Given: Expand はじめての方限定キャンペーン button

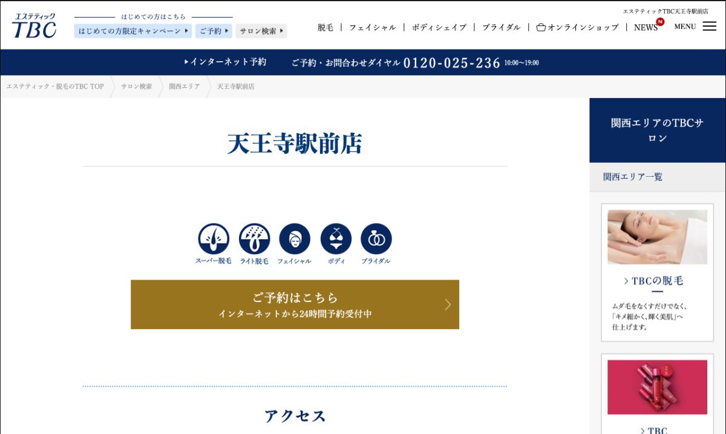Looking at the screenshot, I should coord(133,31).
